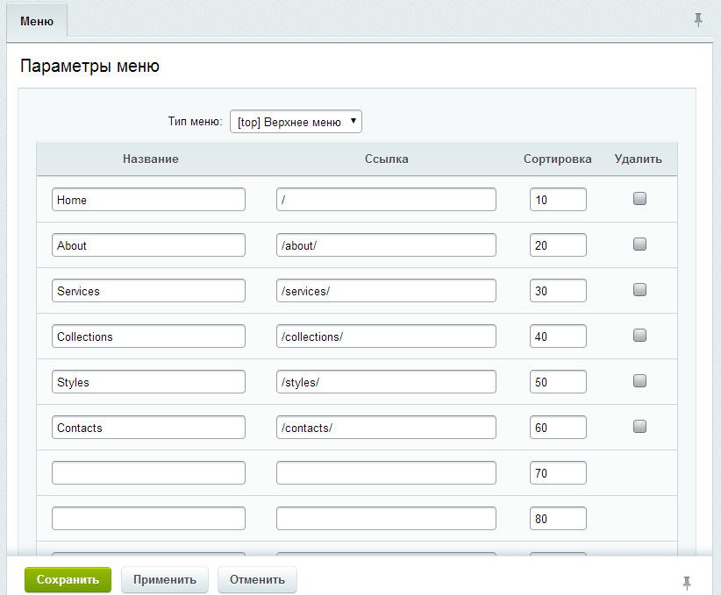Tick the delete checkbox for the About row
Screen dimensions: 721x595
click(639, 244)
